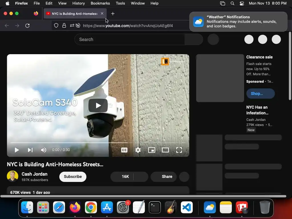Open Control Center in menu bar
Screen dimensions: 292x219
[242, 3]
